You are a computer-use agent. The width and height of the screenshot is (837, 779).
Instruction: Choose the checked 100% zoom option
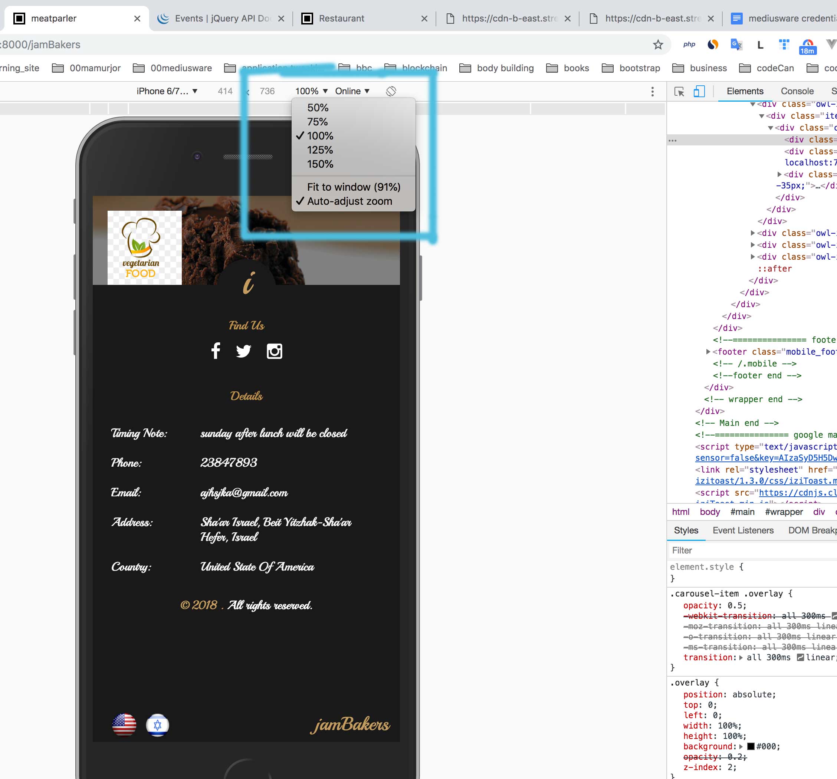(353, 136)
